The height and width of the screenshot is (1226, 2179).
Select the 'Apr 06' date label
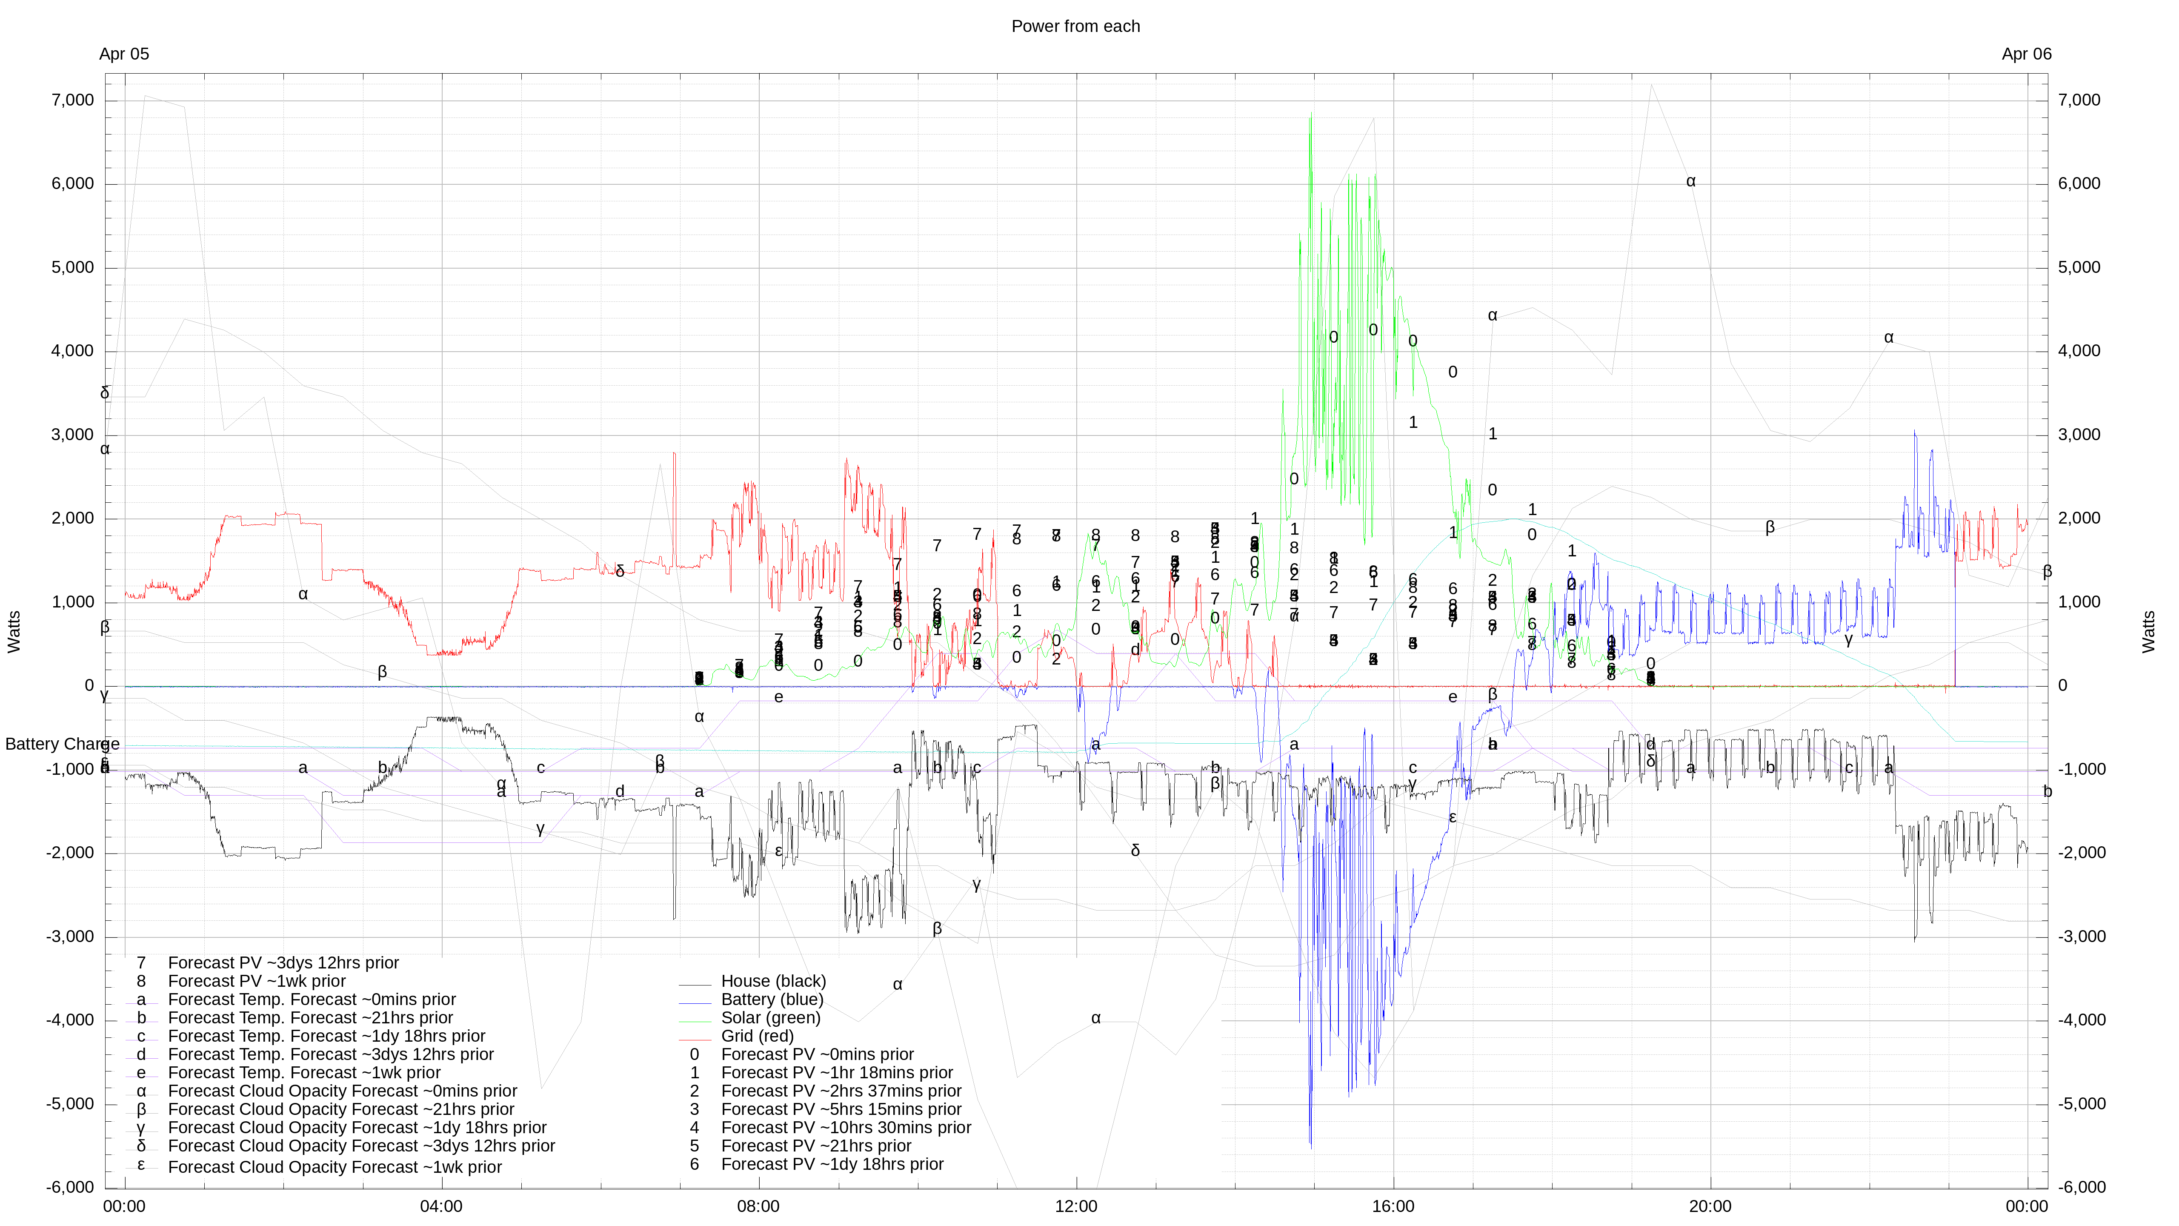pos(2026,54)
